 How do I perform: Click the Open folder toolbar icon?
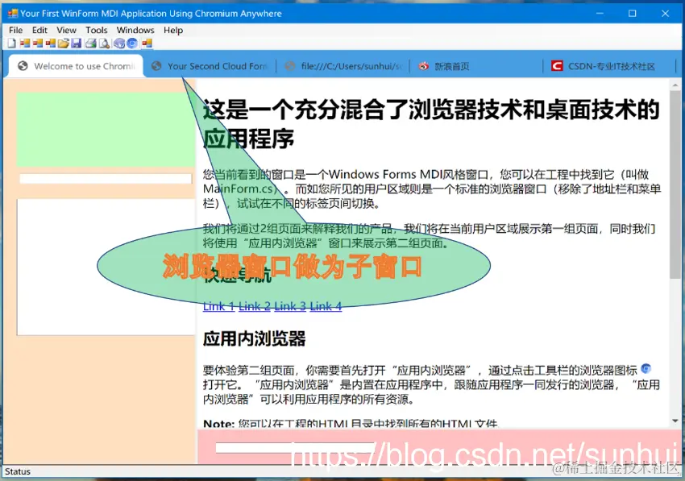63,44
